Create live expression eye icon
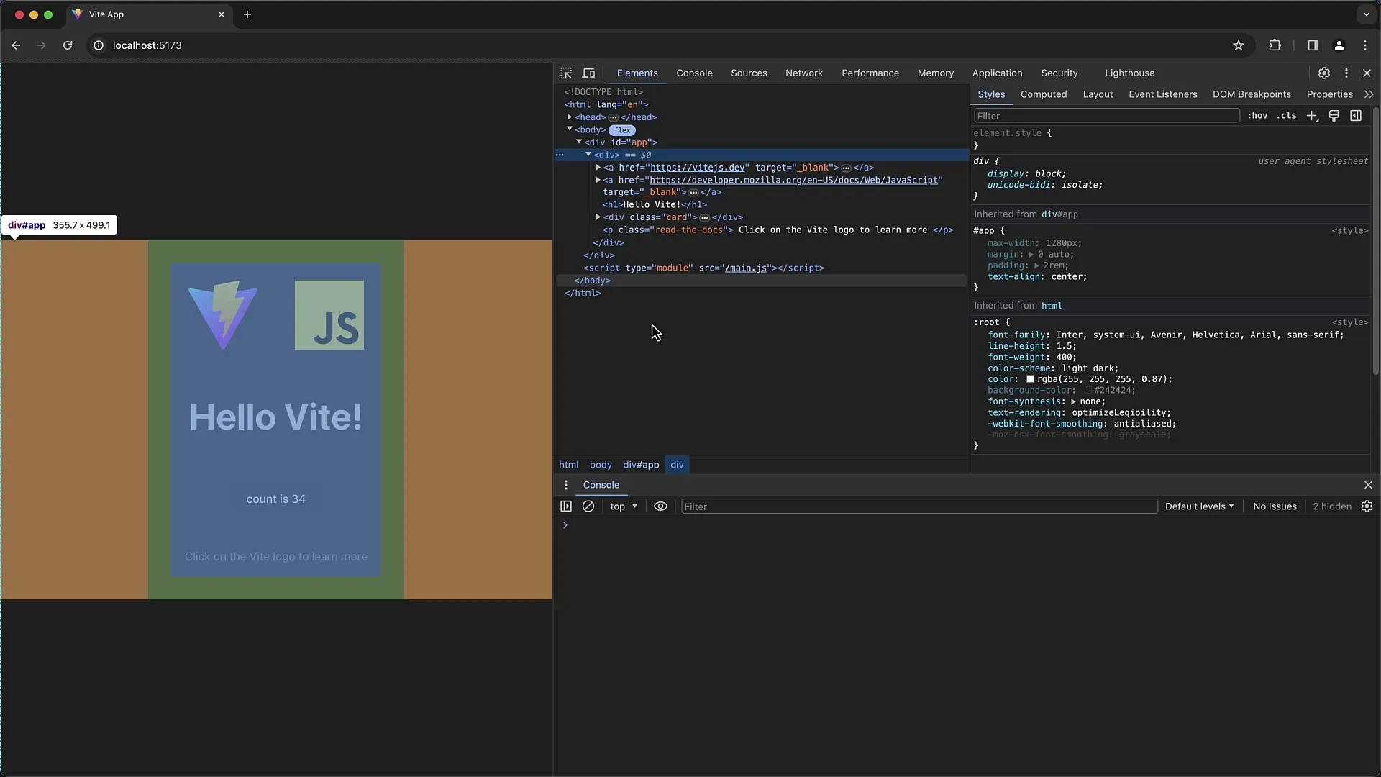The width and height of the screenshot is (1381, 777). (x=660, y=506)
